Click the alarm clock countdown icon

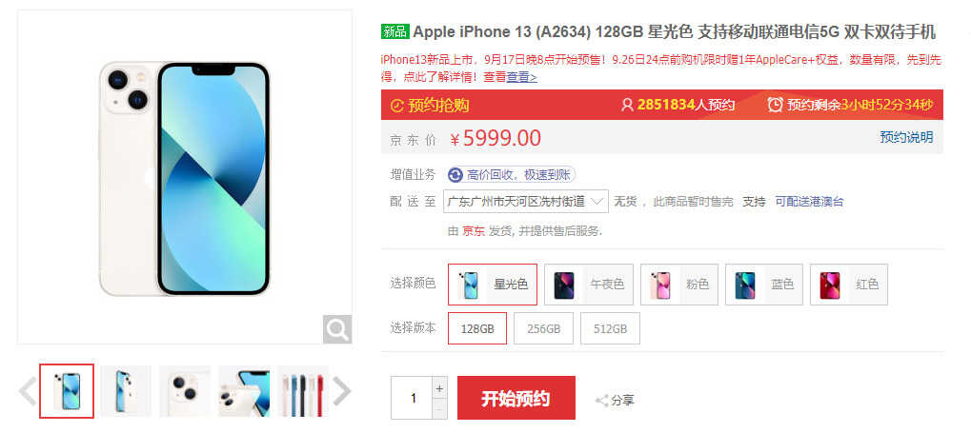pyautogui.click(x=775, y=105)
